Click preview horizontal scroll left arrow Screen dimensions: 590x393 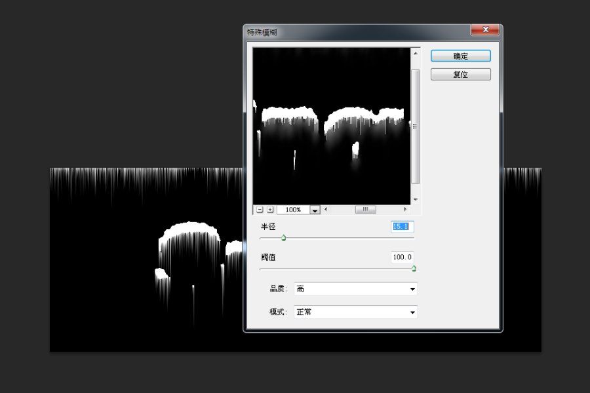point(326,209)
